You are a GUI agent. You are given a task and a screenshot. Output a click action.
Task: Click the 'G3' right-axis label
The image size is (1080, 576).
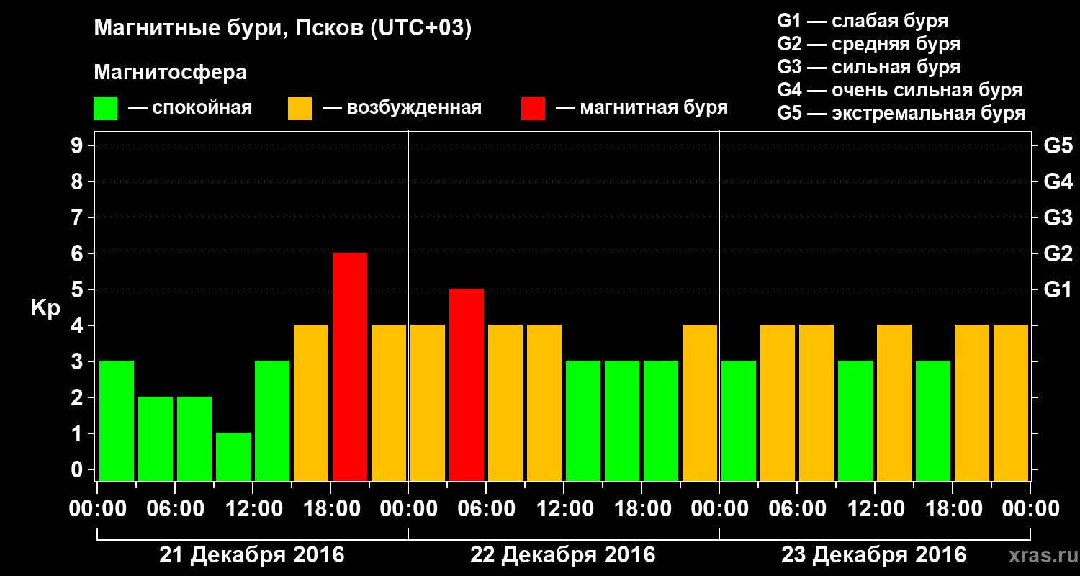pyautogui.click(x=1058, y=217)
